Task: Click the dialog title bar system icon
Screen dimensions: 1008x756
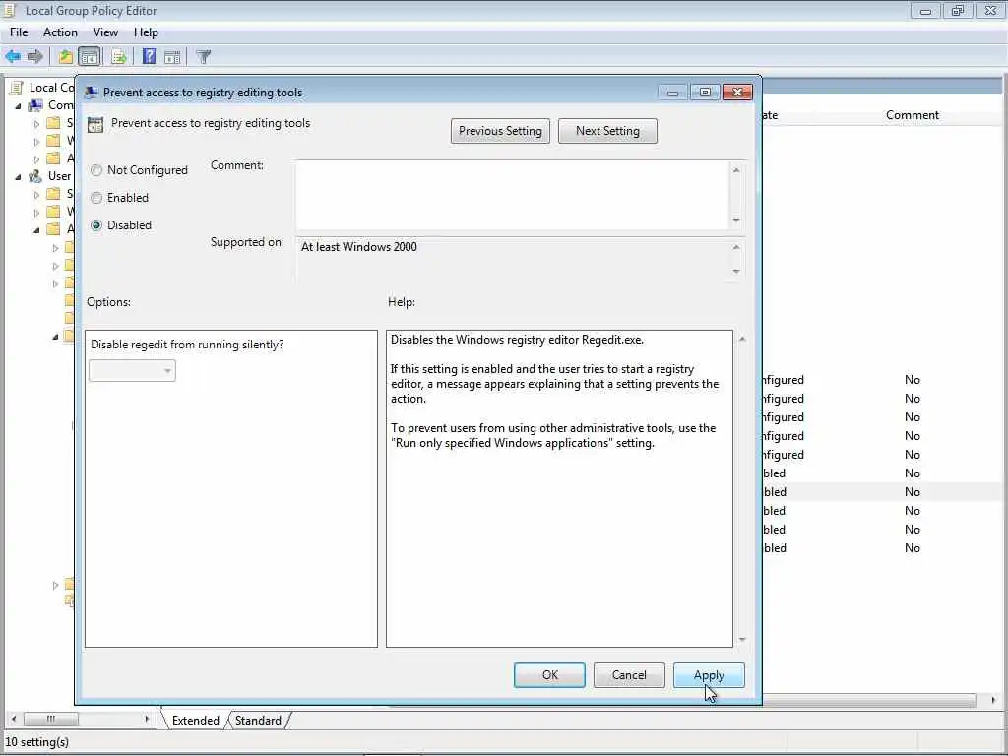Action: point(92,92)
